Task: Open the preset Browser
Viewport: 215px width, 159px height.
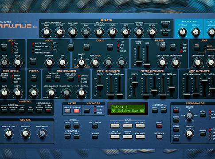Action: coord(159,136)
